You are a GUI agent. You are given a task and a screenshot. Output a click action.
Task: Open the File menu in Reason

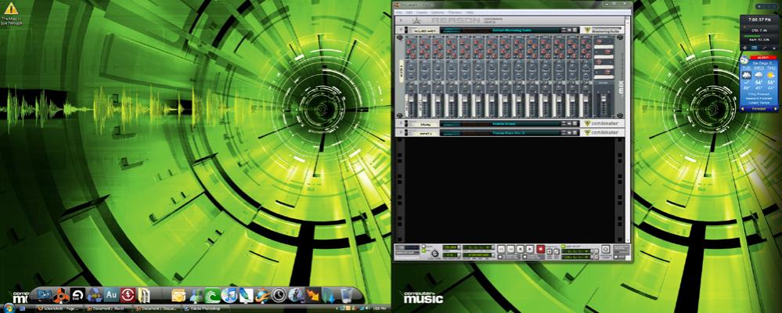399,13
